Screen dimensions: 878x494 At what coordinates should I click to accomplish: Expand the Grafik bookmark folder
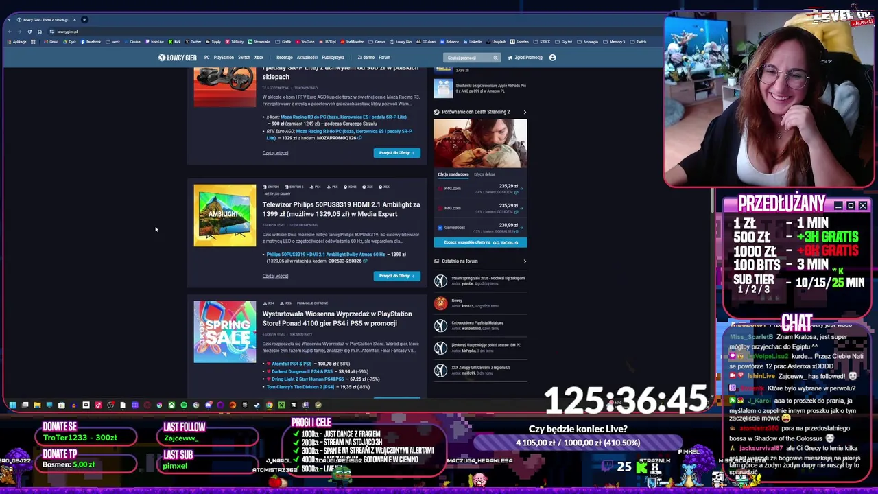(283, 42)
